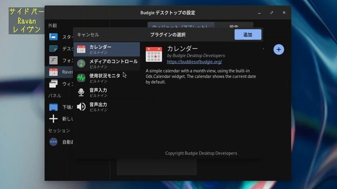Select メディアのコントロール plugin row

click(107, 64)
